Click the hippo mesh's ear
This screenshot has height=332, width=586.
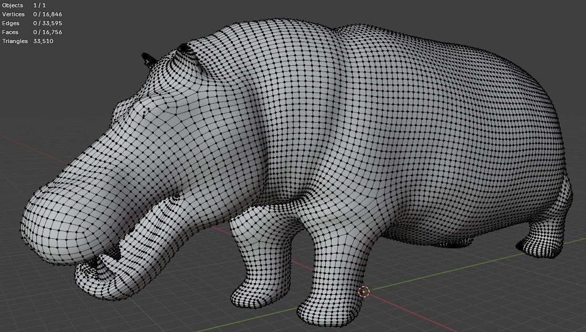pyautogui.click(x=148, y=60)
